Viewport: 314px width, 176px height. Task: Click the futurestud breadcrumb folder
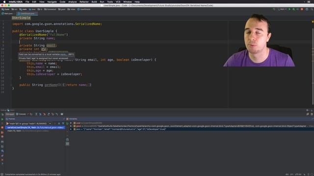pyautogui.click(x=50, y=9)
